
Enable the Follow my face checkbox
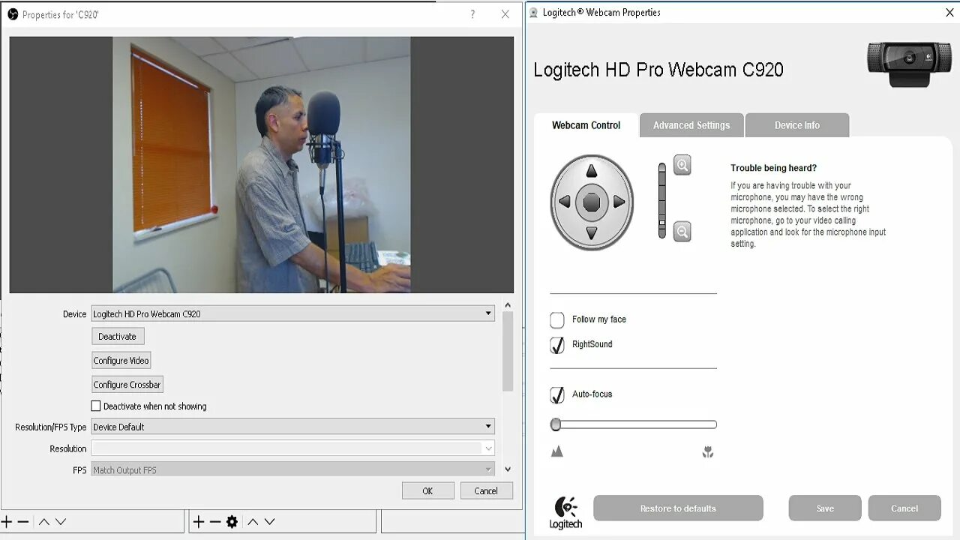(557, 320)
